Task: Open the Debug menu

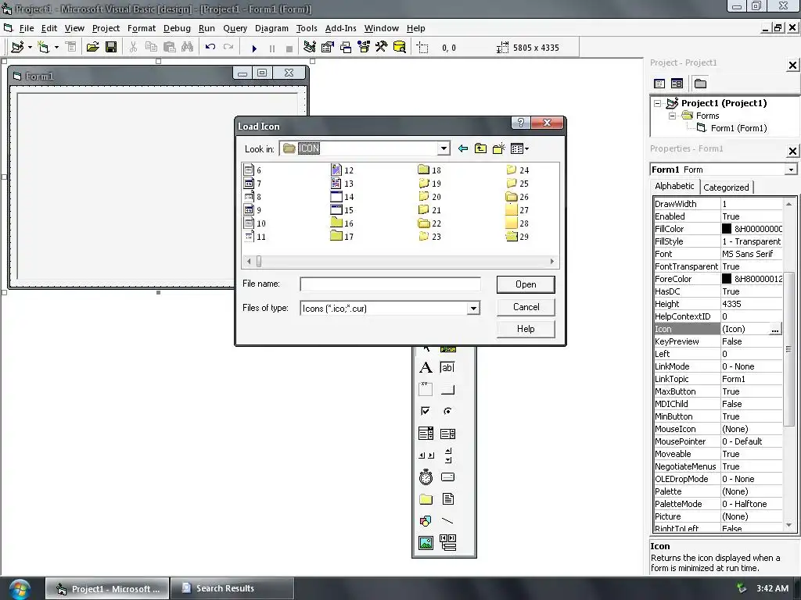Action: (177, 28)
